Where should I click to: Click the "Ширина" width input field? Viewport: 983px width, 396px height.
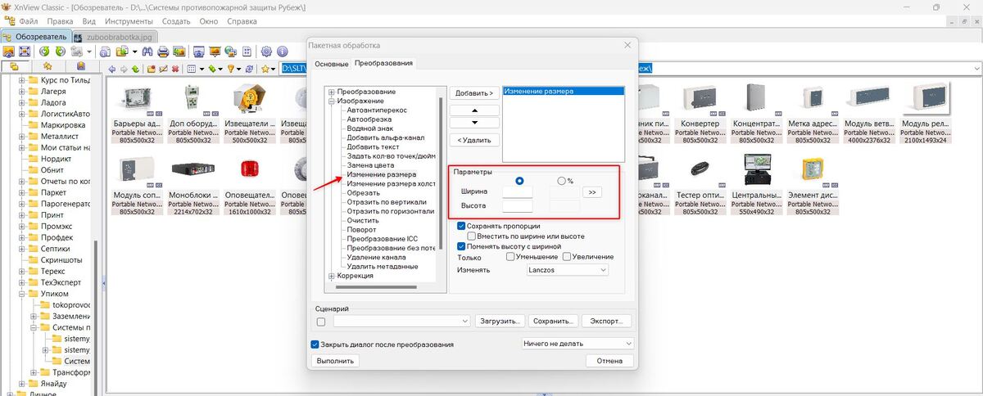pyautogui.click(x=517, y=191)
